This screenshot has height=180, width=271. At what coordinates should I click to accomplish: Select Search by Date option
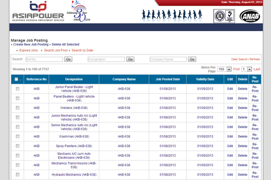click(x=82, y=50)
